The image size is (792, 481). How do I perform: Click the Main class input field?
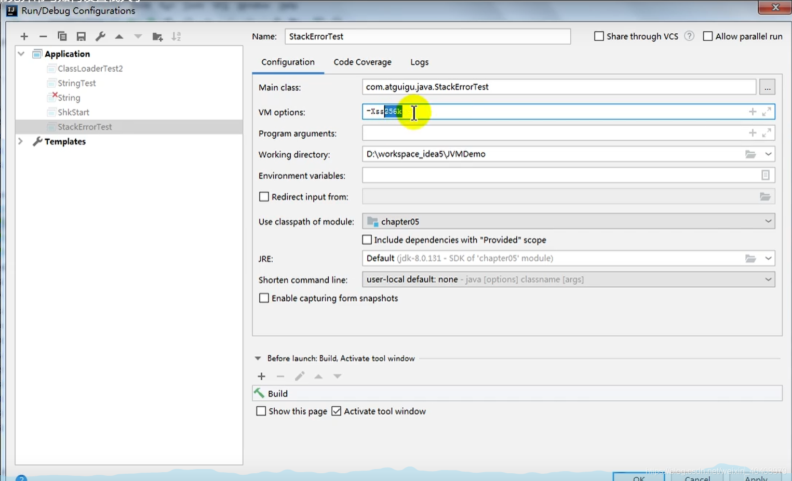[559, 87]
